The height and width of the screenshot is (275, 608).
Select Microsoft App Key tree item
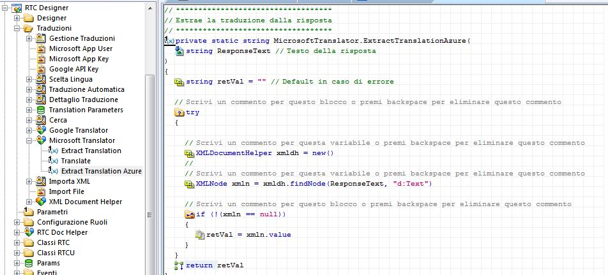click(79, 59)
